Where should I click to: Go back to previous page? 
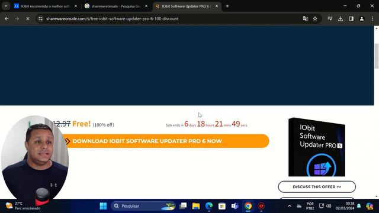coord(7,18)
